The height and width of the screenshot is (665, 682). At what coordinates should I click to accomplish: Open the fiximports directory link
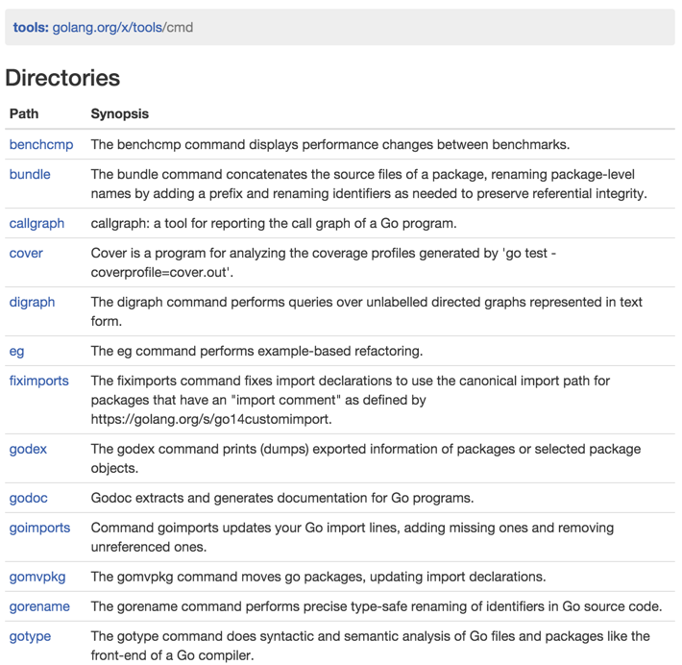[x=39, y=381]
